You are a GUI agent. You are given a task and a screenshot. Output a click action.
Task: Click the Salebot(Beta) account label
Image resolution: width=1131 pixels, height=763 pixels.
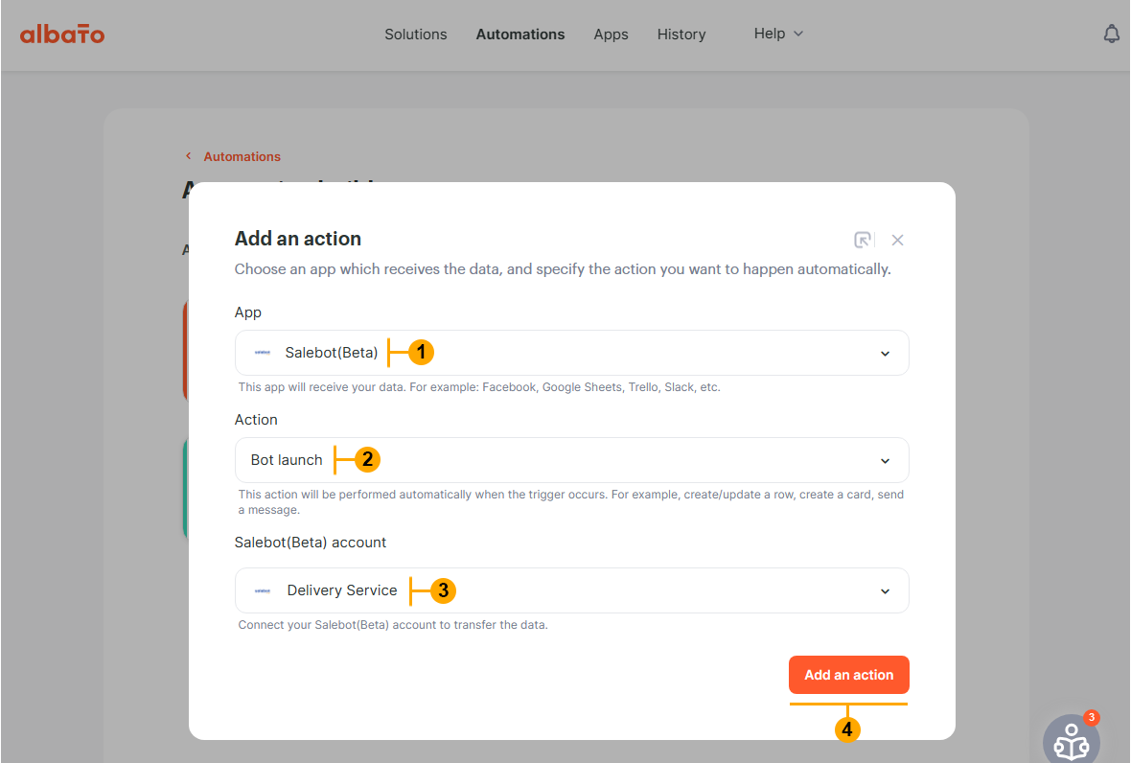pos(311,543)
